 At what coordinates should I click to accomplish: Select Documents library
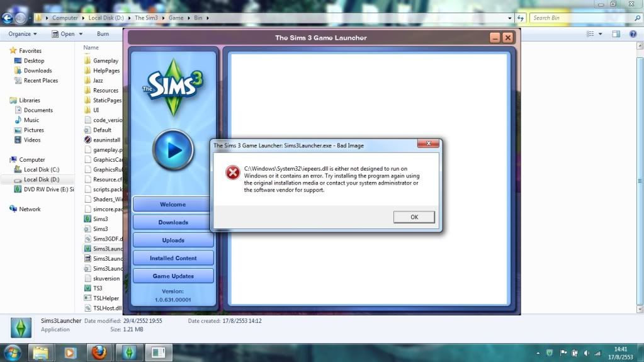coord(38,110)
